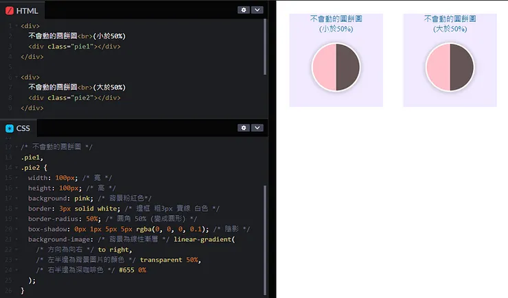Click the CSS editor vertical scrollbar

[x=265, y=240]
